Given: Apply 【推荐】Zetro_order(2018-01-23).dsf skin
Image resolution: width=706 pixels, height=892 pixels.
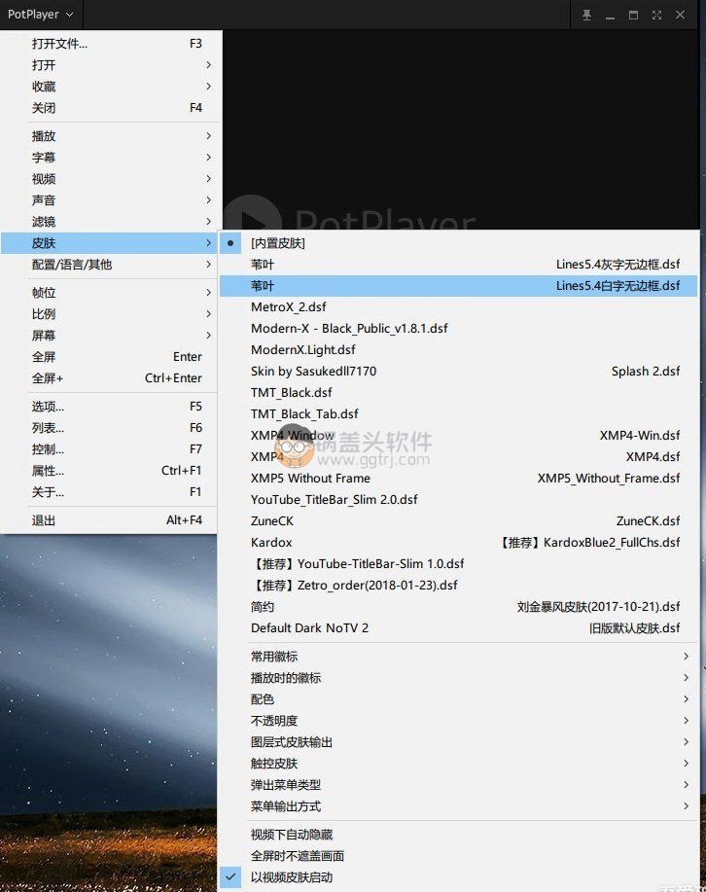Looking at the screenshot, I should (459, 585).
